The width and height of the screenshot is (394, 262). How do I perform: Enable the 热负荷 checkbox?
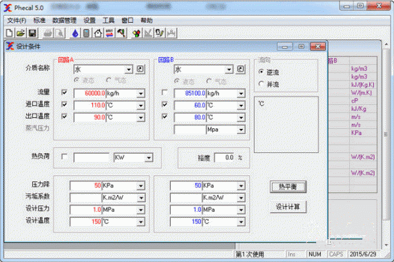[x=64, y=157]
